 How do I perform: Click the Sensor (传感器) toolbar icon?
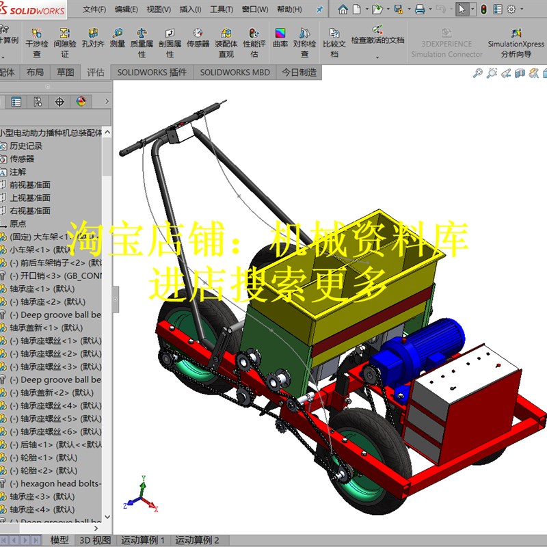pos(198,38)
